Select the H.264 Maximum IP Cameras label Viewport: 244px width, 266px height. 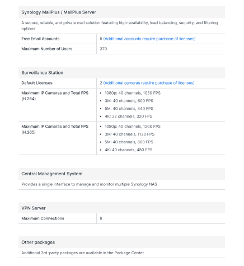[55, 96]
